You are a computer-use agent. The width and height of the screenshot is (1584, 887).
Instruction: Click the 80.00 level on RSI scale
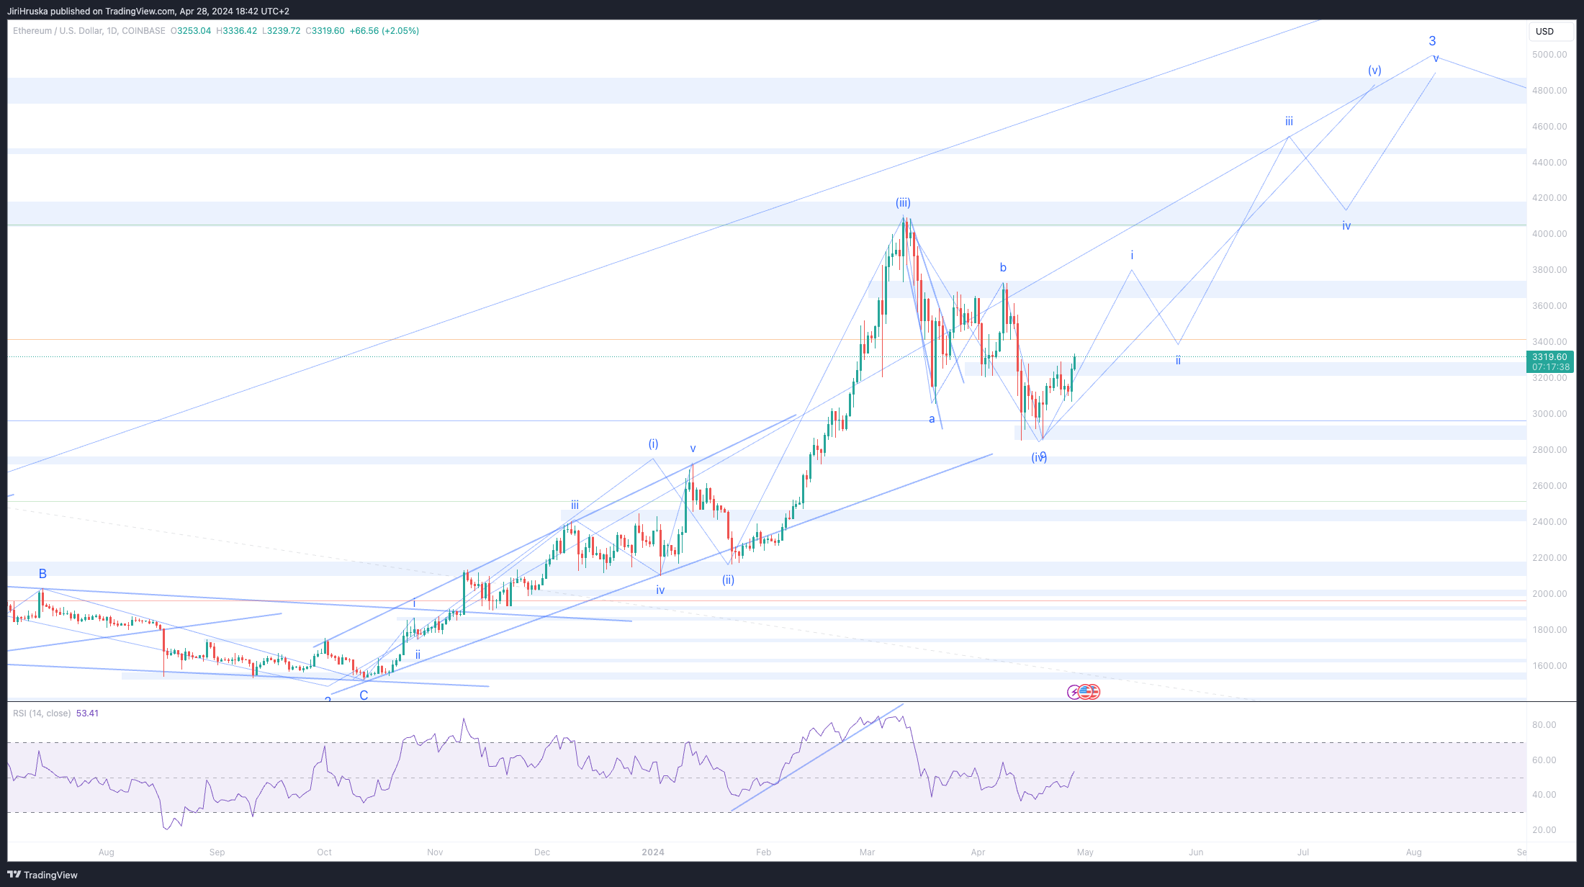1544,725
